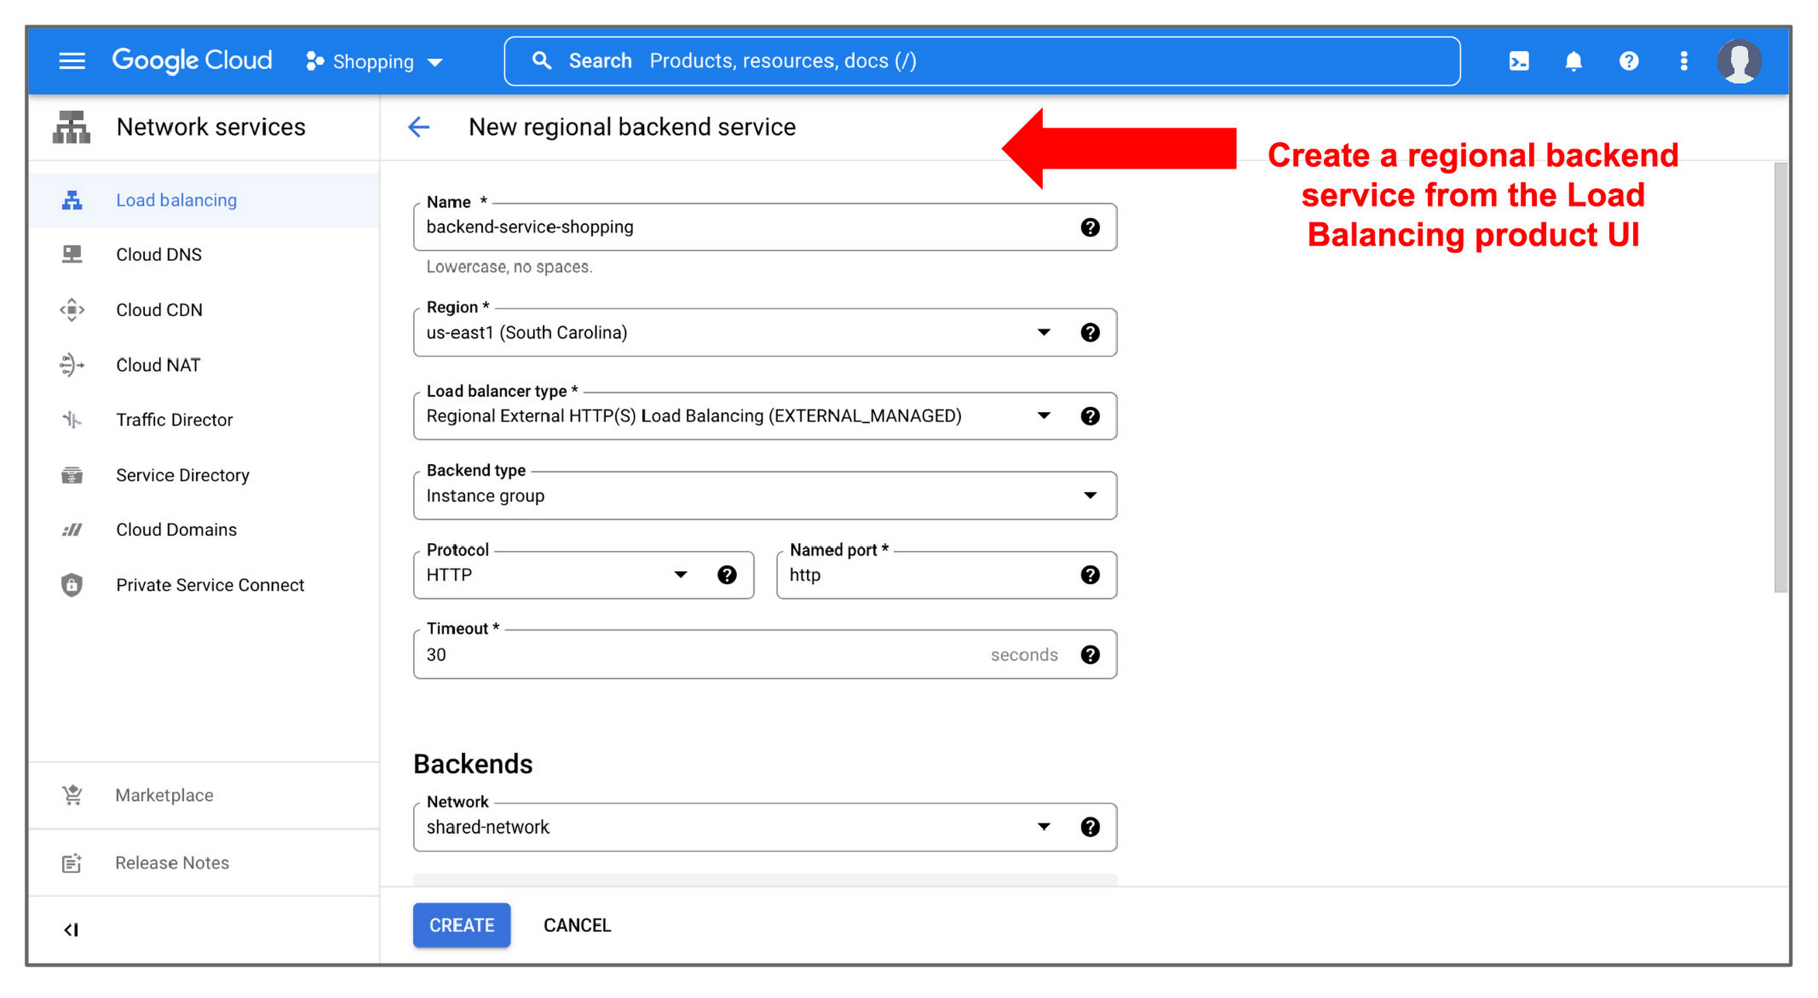Focus the Search products and resources field

coord(982,60)
